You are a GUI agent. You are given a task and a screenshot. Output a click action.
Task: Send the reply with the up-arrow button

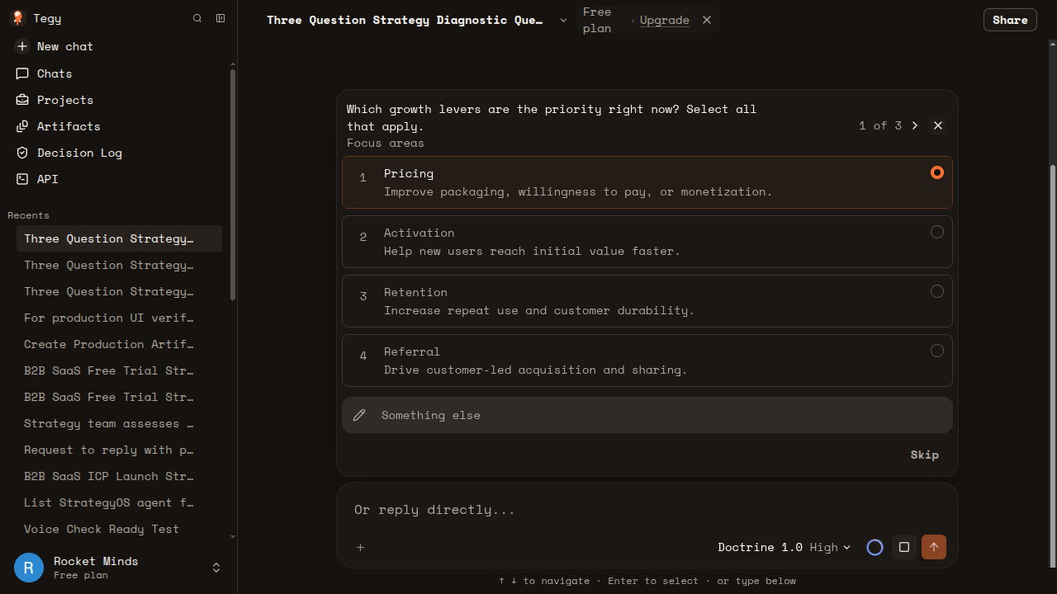point(934,547)
